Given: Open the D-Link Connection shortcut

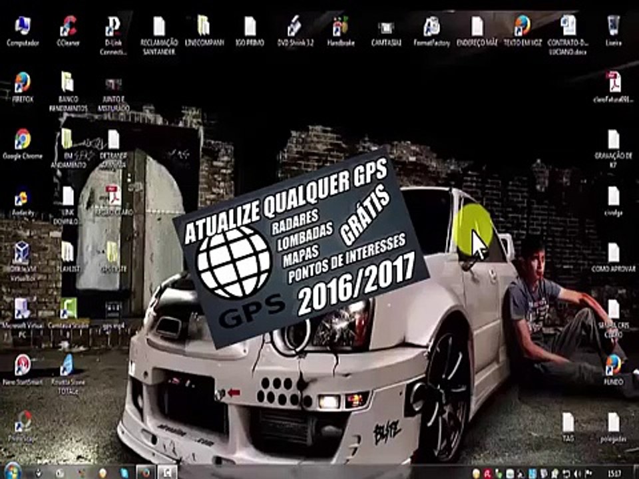Looking at the screenshot, I should pyautogui.click(x=113, y=27).
